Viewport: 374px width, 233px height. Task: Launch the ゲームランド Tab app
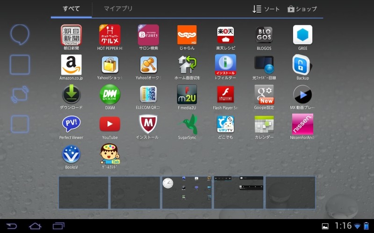(110, 154)
